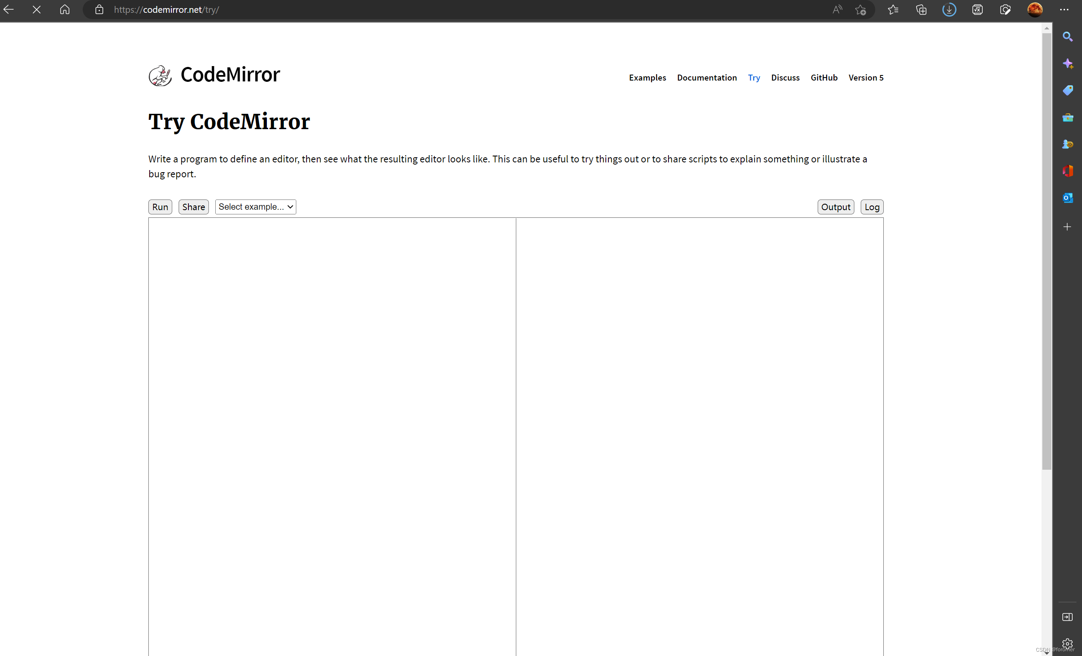Switch to the Log pane

871,207
